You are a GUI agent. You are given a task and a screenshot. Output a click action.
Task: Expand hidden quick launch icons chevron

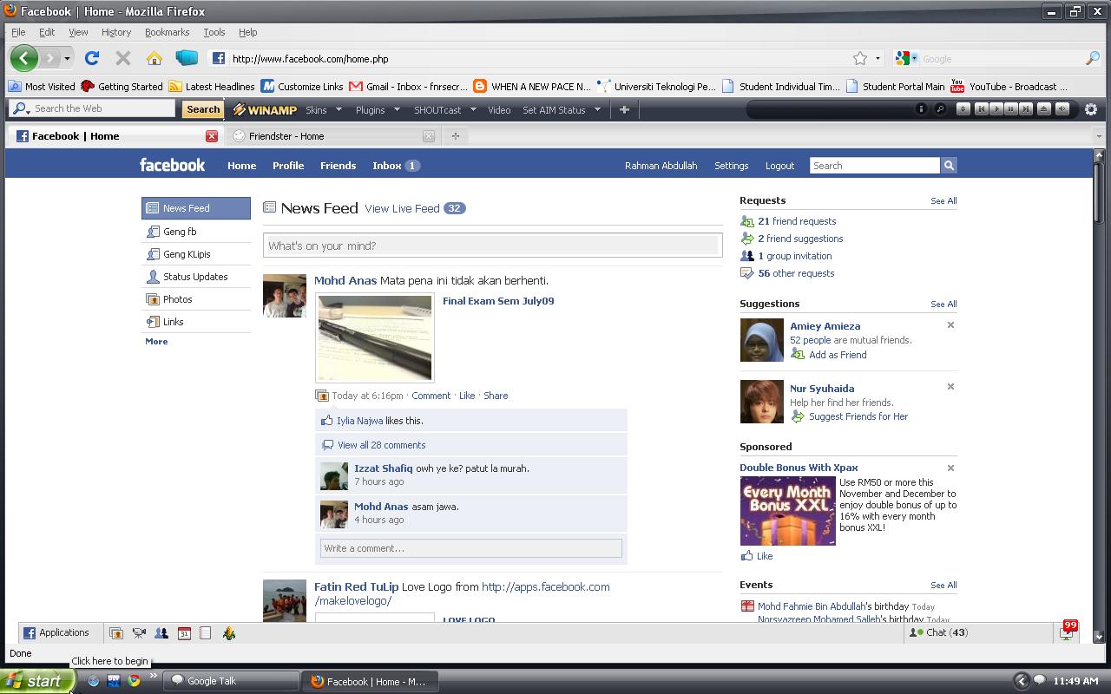154,676
